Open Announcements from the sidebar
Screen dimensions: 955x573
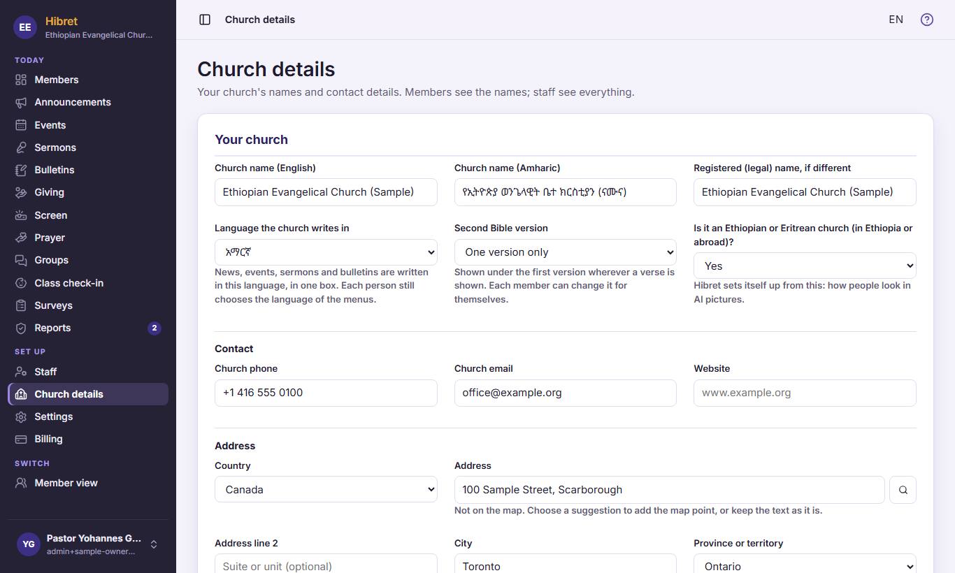(88, 102)
